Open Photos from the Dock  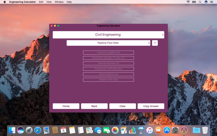point(115,130)
